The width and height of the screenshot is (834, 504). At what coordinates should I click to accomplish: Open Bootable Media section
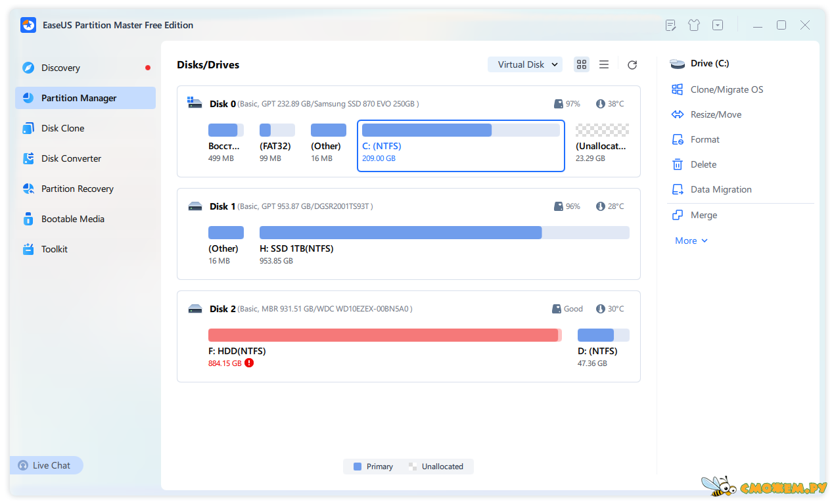85,219
